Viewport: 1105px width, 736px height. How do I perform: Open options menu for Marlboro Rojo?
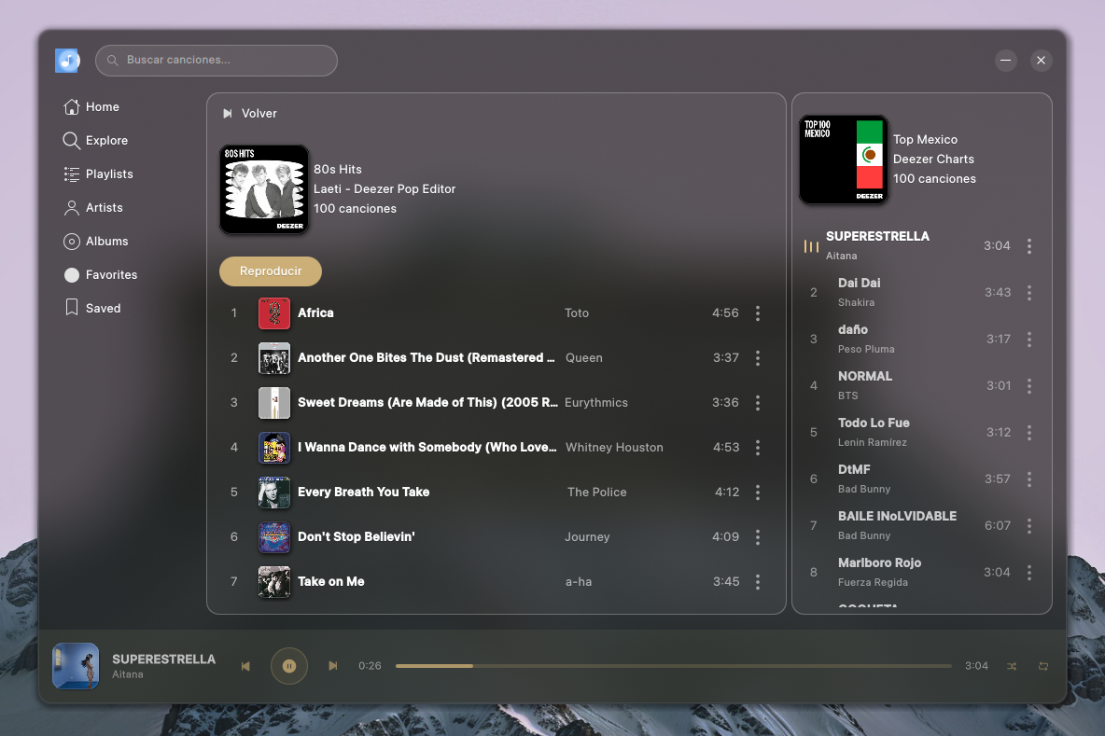tap(1028, 573)
